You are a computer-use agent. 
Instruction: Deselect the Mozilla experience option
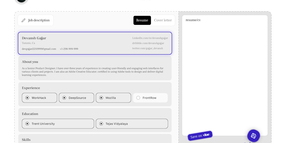[113, 98]
